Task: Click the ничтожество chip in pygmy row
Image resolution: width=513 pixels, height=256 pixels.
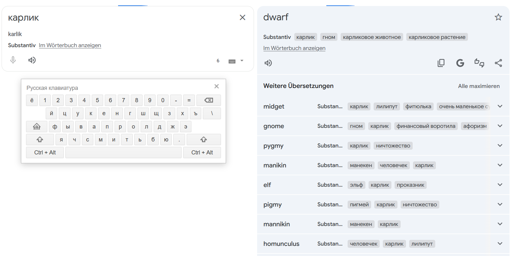Action: [393, 146]
